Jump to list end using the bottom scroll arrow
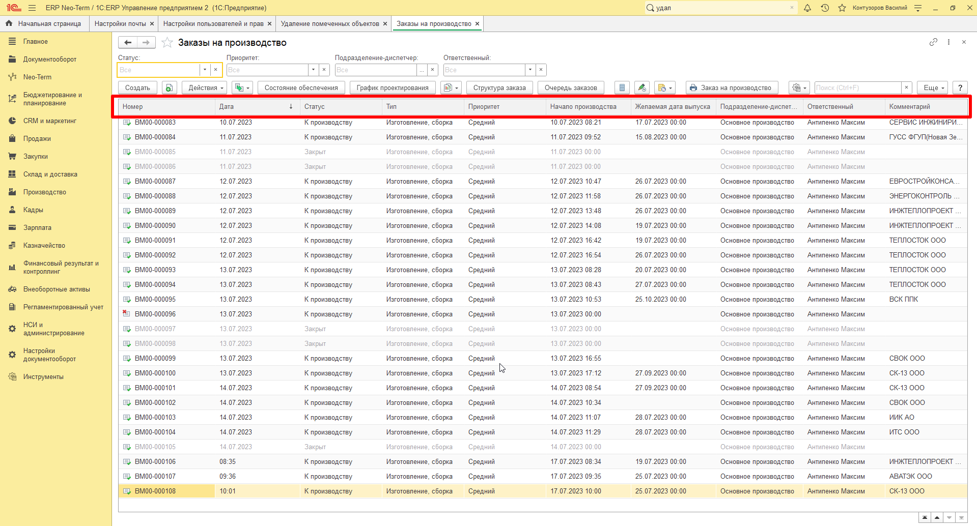The image size is (977, 526). [x=961, y=518]
